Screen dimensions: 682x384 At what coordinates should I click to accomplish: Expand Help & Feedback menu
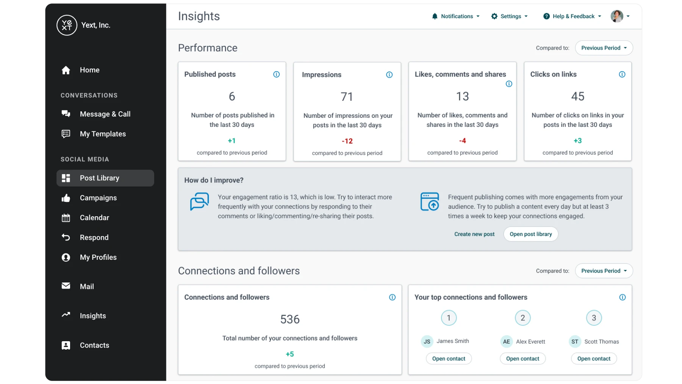click(572, 16)
